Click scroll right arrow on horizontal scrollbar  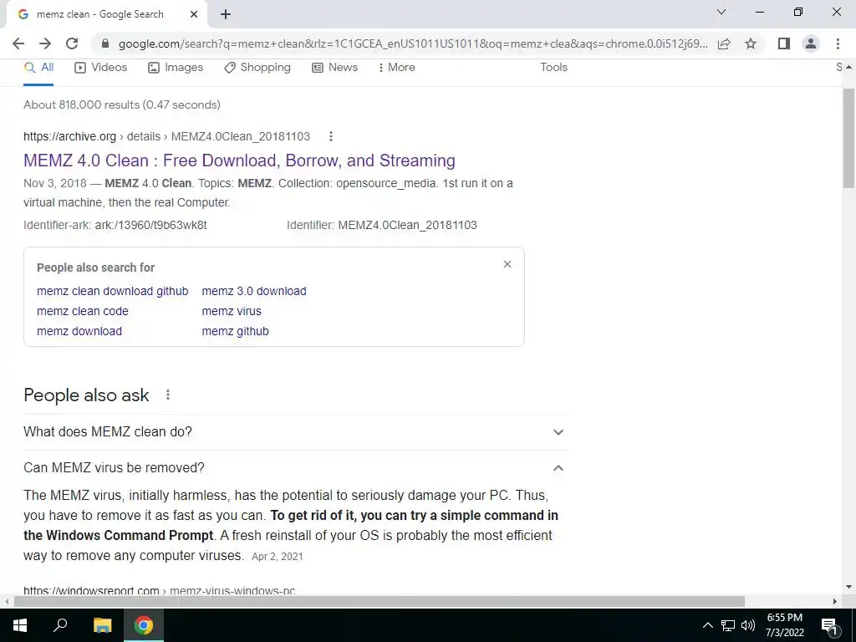click(x=835, y=601)
